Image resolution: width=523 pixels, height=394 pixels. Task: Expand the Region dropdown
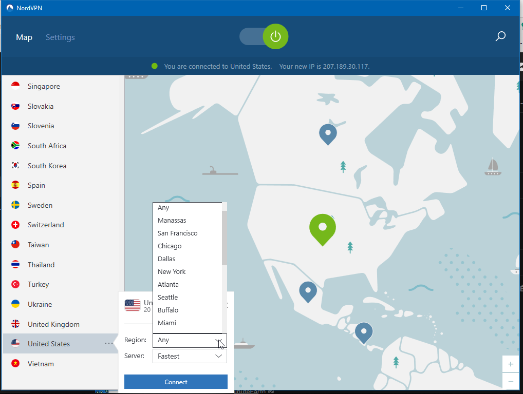[190, 340]
